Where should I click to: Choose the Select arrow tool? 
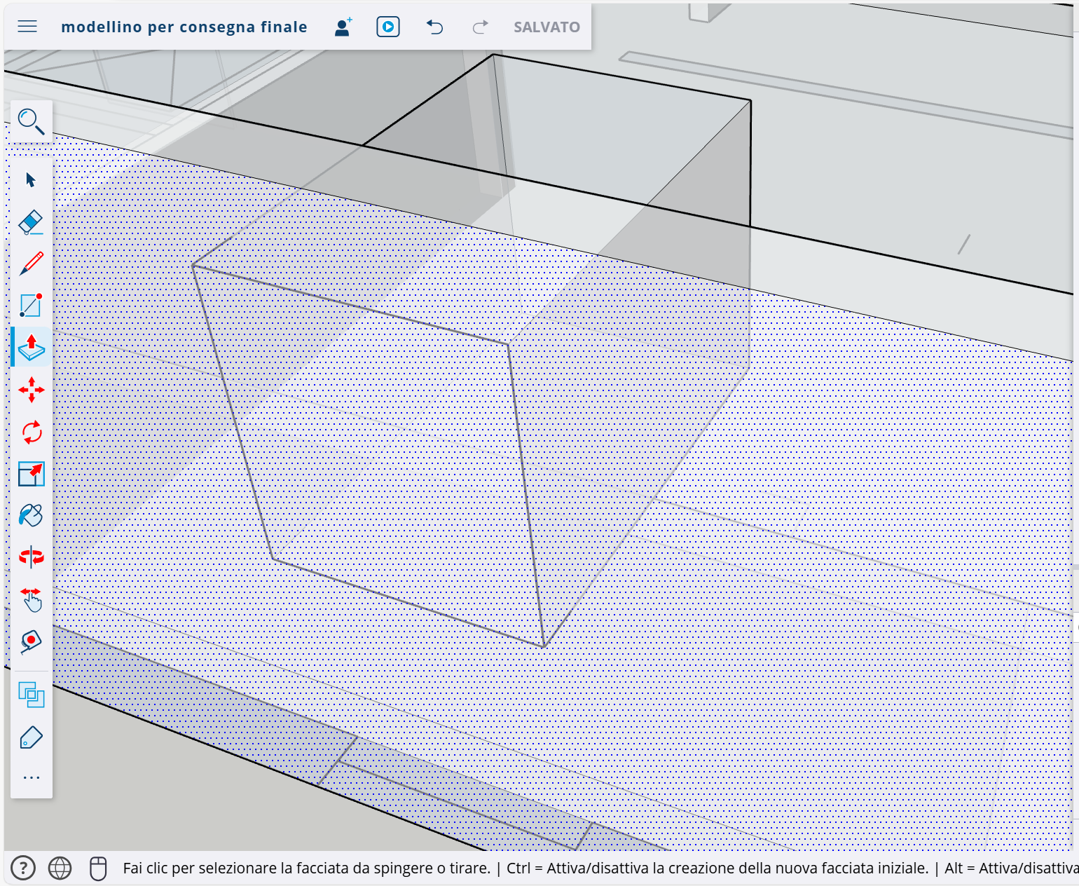(x=31, y=180)
